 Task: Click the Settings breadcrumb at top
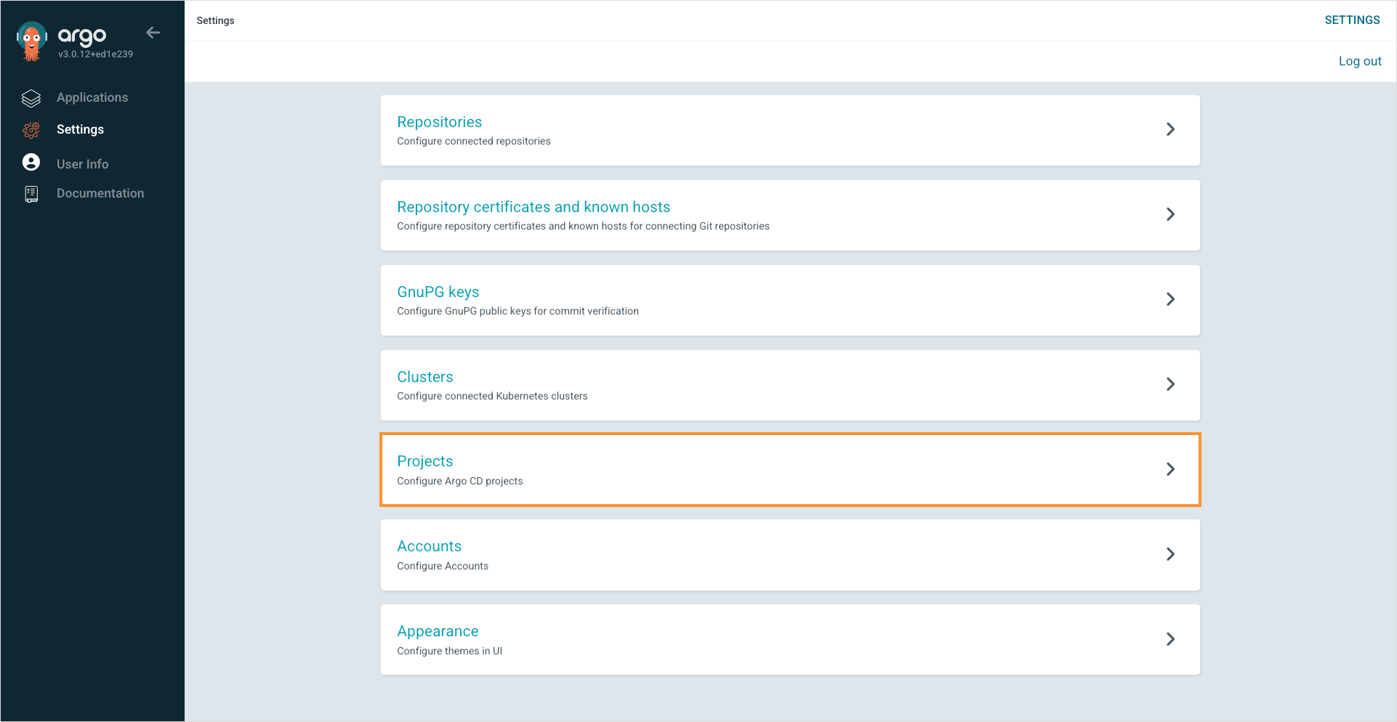tap(215, 20)
